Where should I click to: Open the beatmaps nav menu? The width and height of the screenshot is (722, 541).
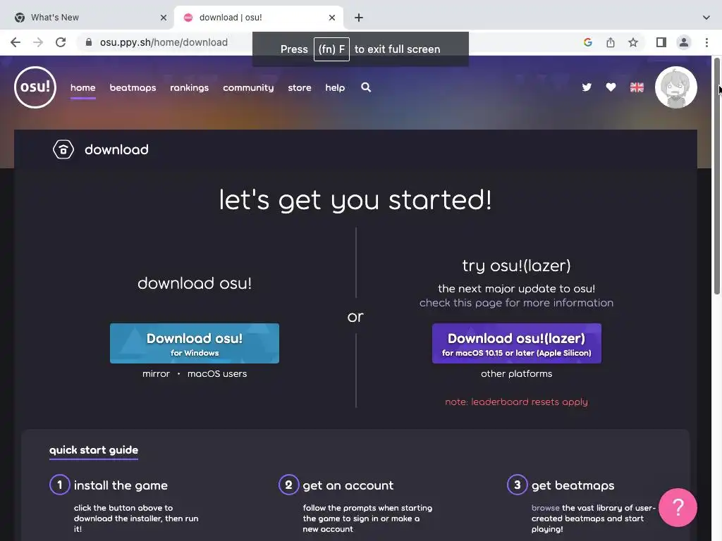click(x=133, y=87)
